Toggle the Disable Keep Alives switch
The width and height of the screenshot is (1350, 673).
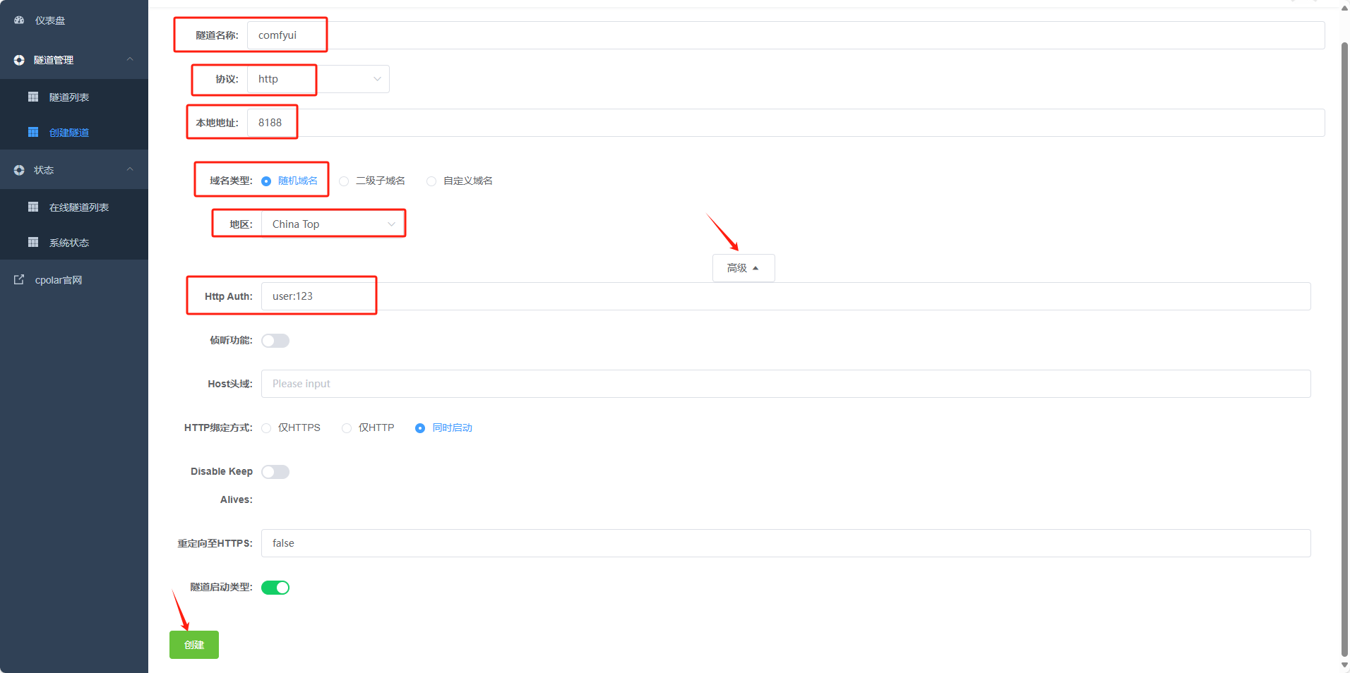(275, 472)
